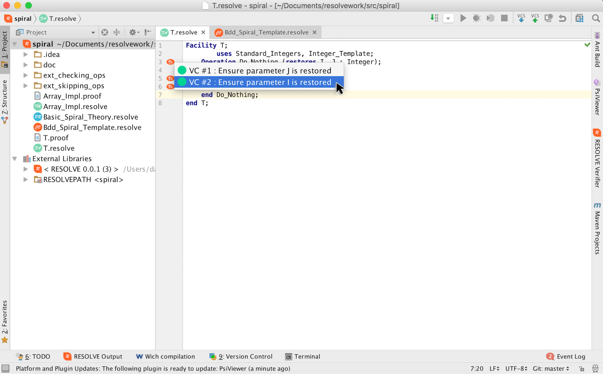
Task: Open the Project view type dropdown
Action: [x=93, y=33]
